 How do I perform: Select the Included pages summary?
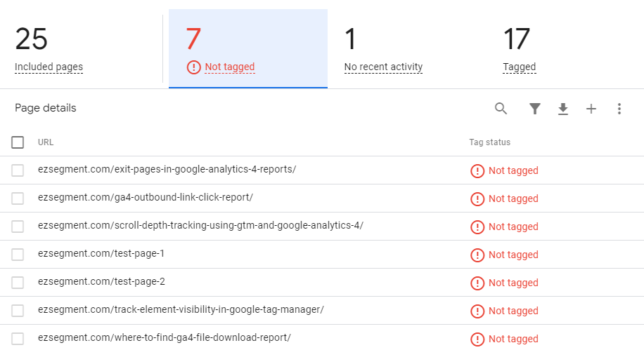pyautogui.click(x=49, y=67)
